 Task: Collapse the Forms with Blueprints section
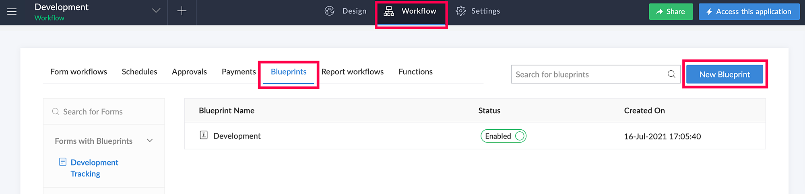click(x=150, y=141)
